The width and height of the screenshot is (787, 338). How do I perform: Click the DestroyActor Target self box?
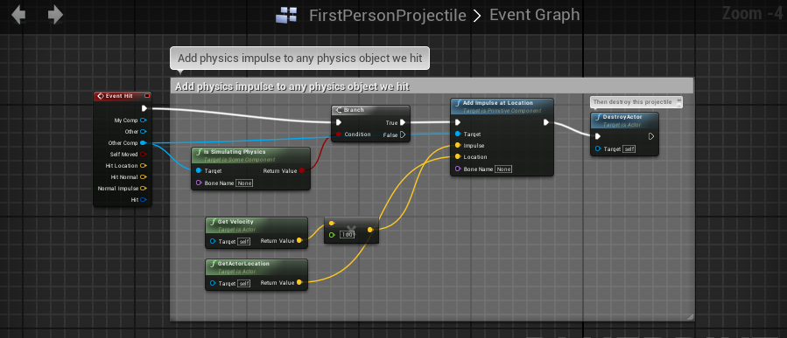(629, 148)
